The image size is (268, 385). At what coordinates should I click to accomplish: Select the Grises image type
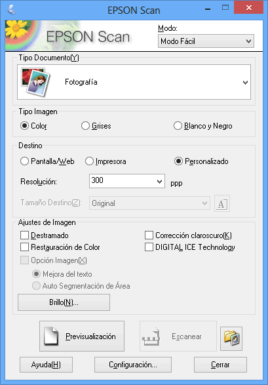[x=85, y=126]
